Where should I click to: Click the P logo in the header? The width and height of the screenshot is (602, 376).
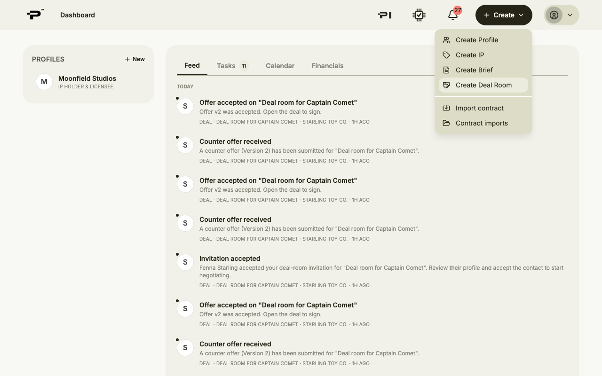[35, 15]
